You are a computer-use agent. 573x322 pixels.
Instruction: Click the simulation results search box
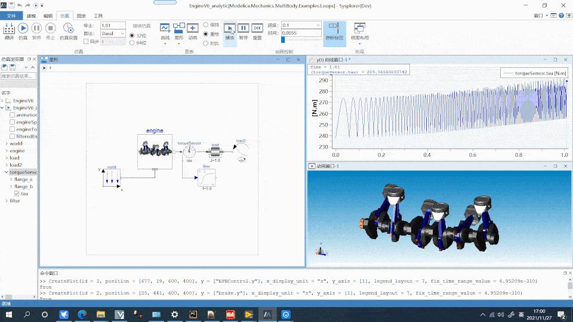click(x=19, y=76)
